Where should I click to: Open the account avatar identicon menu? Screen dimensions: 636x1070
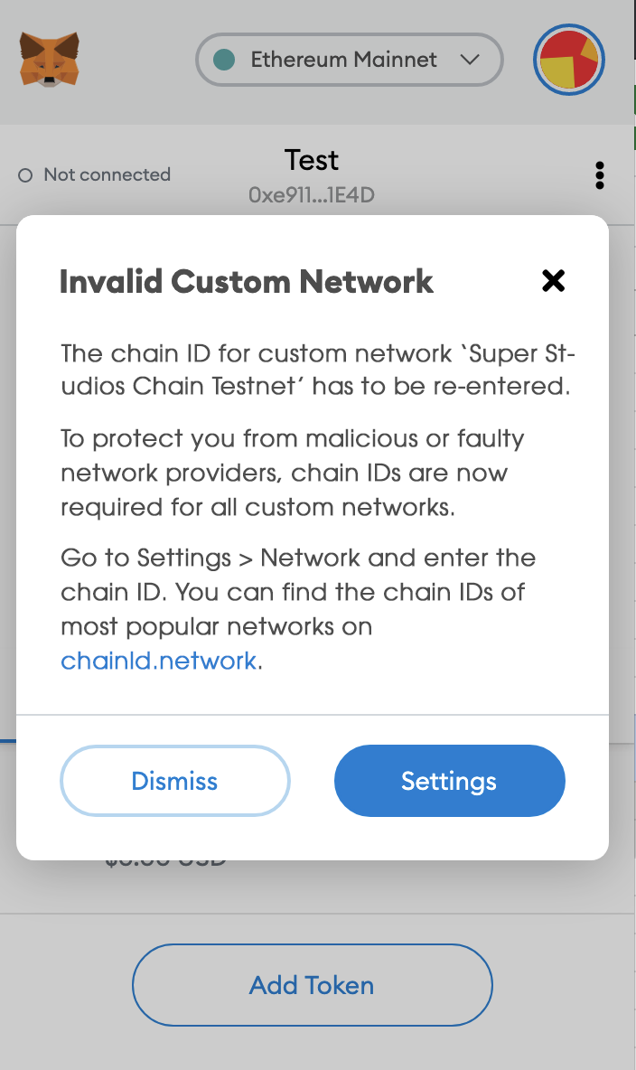pyautogui.click(x=569, y=61)
